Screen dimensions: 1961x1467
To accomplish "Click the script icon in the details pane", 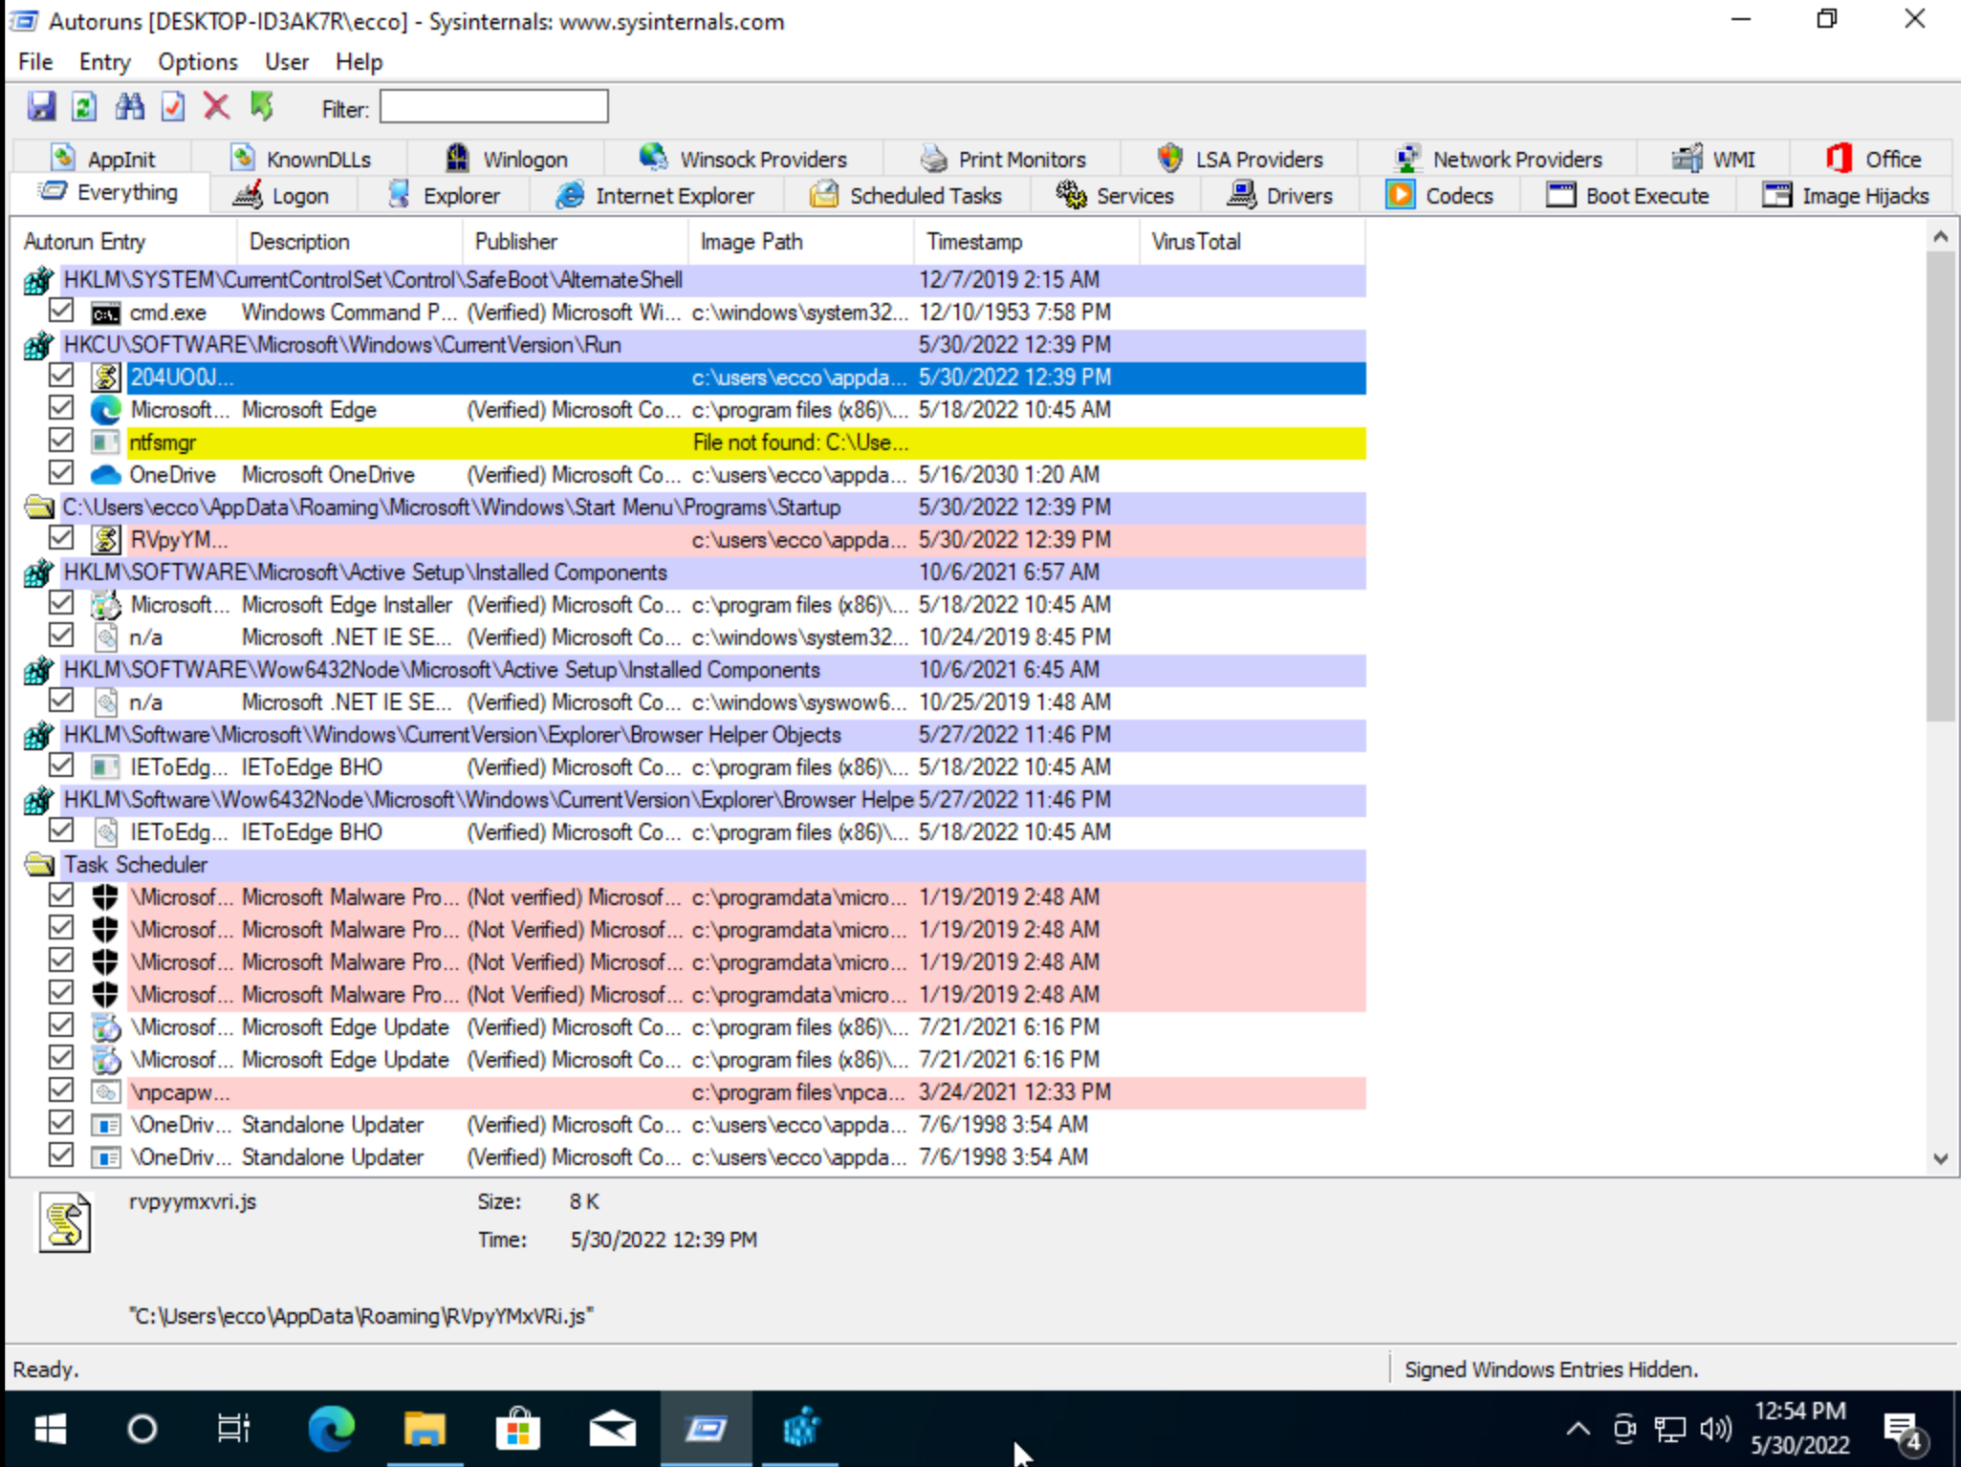I will click(65, 1222).
